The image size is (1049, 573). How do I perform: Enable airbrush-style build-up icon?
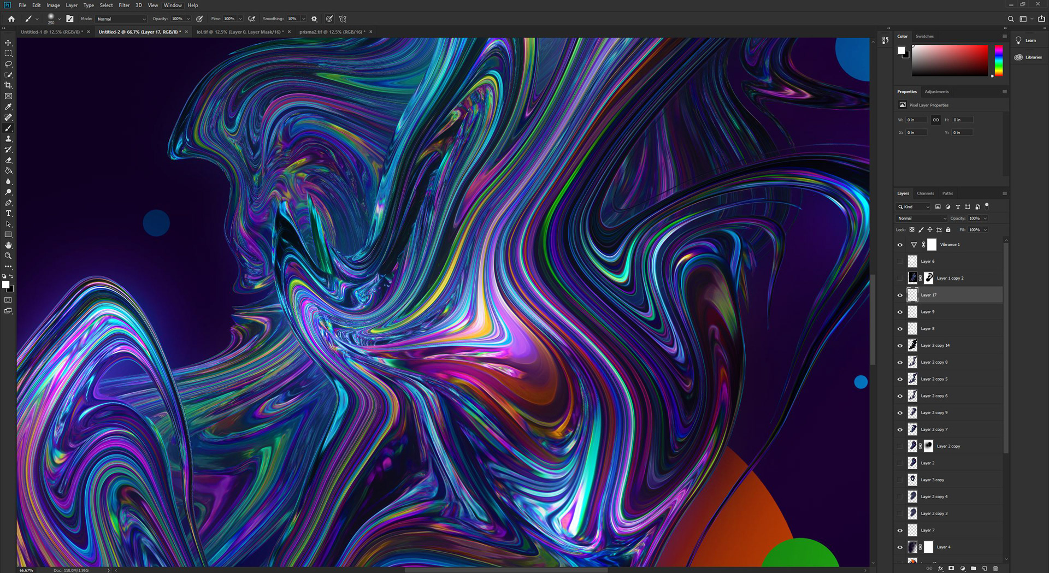pos(252,19)
